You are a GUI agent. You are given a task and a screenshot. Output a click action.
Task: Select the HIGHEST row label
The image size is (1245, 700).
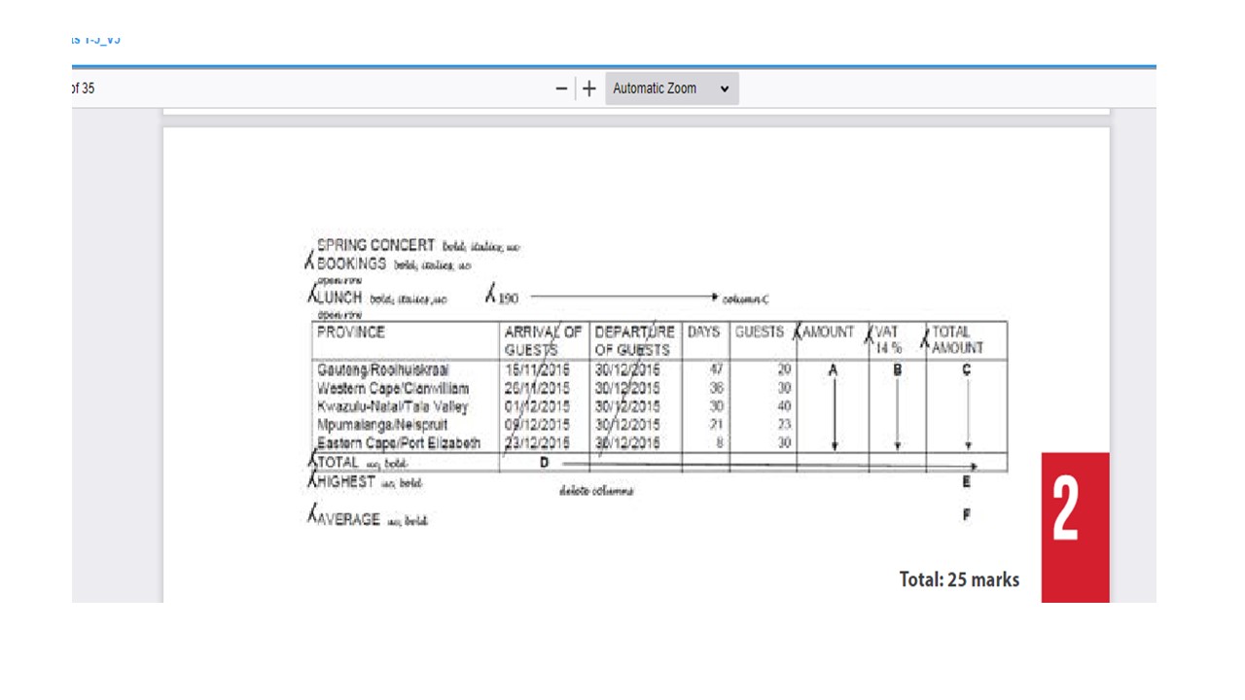pos(346,482)
